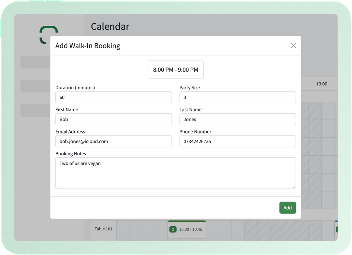This screenshot has height=255, width=352.
Task: Click the Last Name field showing Jones
Action: pyautogui.click(x=237, y=119)
